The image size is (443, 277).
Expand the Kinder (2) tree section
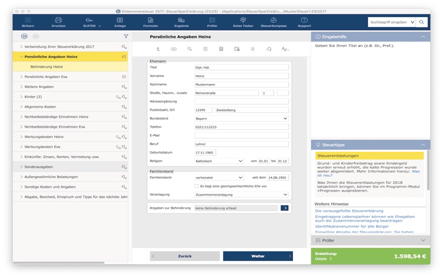click(x=22, y=97)
